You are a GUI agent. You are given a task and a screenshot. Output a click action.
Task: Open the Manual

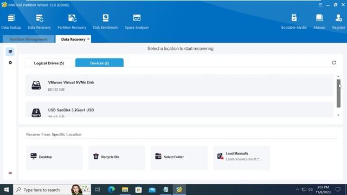click(x=319, y=22)
